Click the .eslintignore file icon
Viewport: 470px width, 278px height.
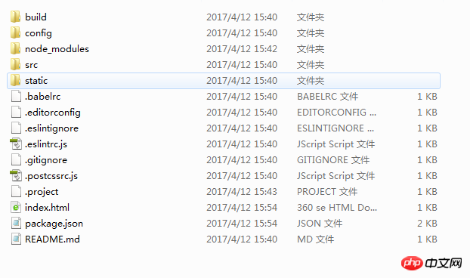pos(16,128)
